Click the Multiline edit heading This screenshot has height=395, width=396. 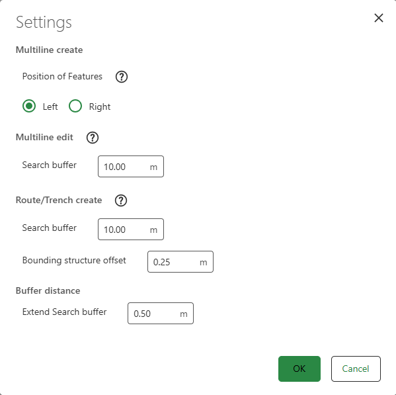click(44, 137)
